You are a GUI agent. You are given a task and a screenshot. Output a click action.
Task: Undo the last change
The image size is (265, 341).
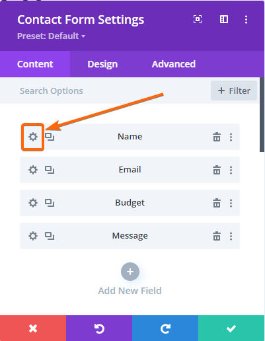click(x=99, y=328)
